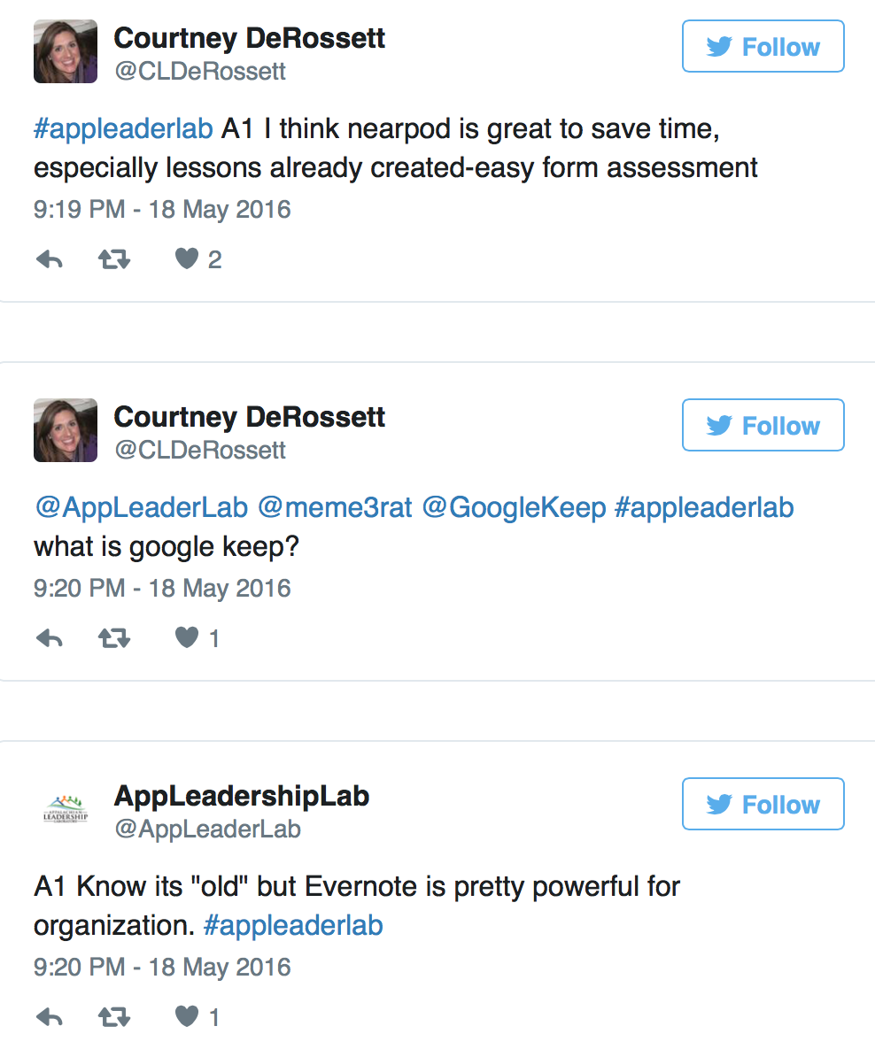The width and height of the screenshot is (875, 1057).
Task: Open the @meme3rat mention
Action: [335, 507]
